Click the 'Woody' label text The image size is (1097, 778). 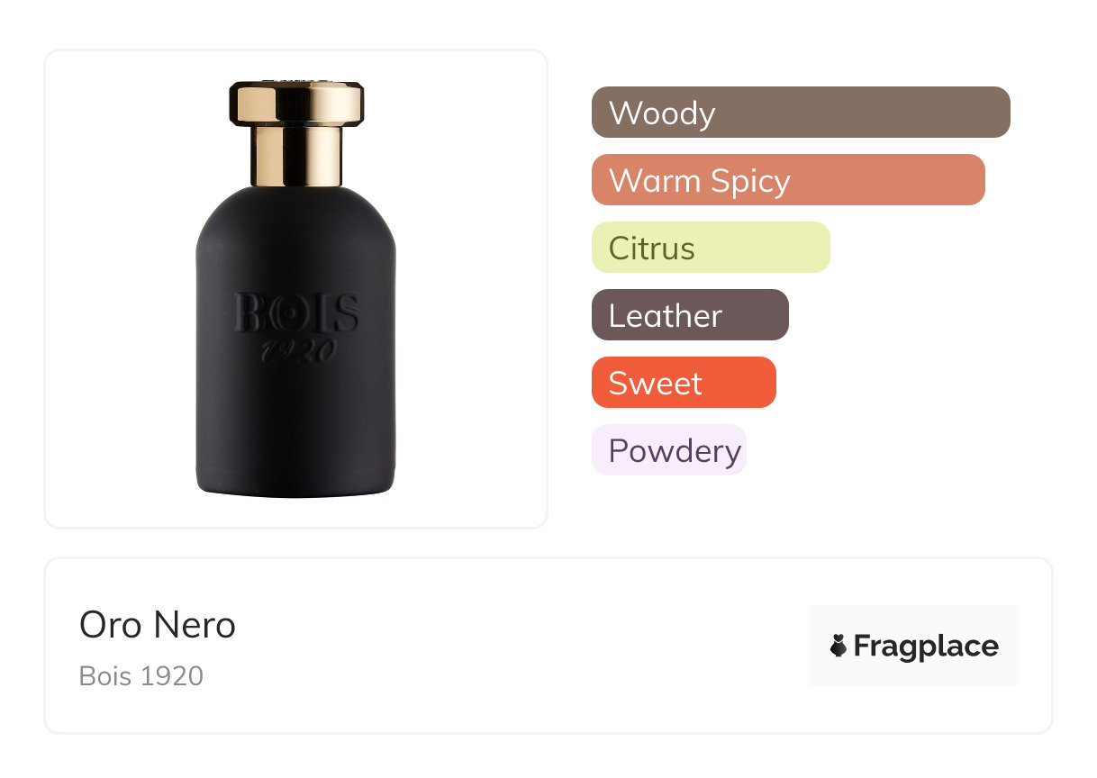(x=662, y=113)
